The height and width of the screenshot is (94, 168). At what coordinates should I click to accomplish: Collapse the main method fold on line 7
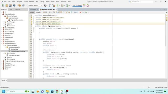pyautogui.click(x=34, y=28)
